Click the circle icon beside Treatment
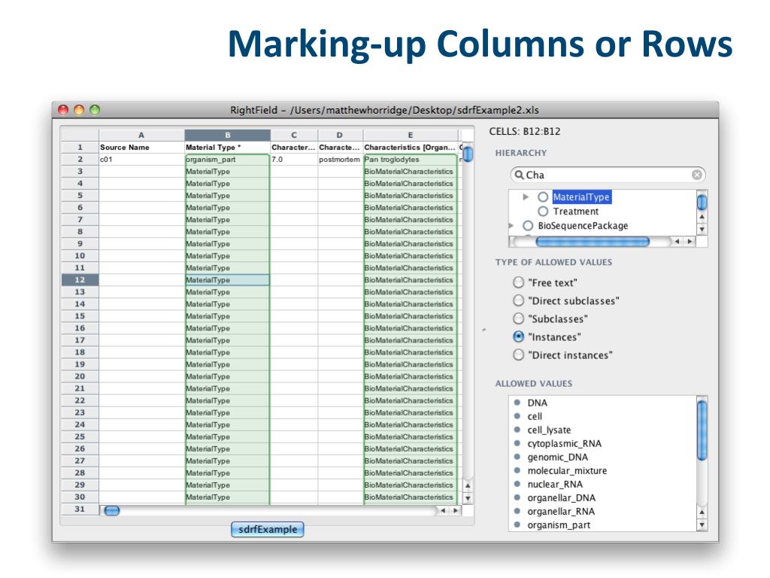Image resolution: width=770 pixels, height=578 pixels. click(x=543, y=211)
